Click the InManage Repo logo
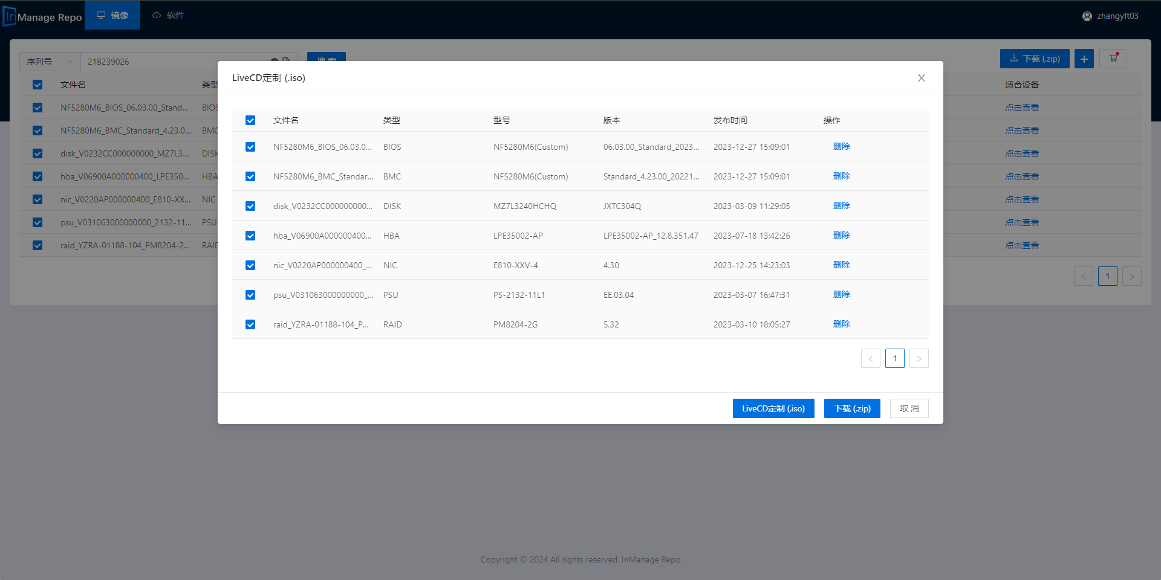 [42, 16]
